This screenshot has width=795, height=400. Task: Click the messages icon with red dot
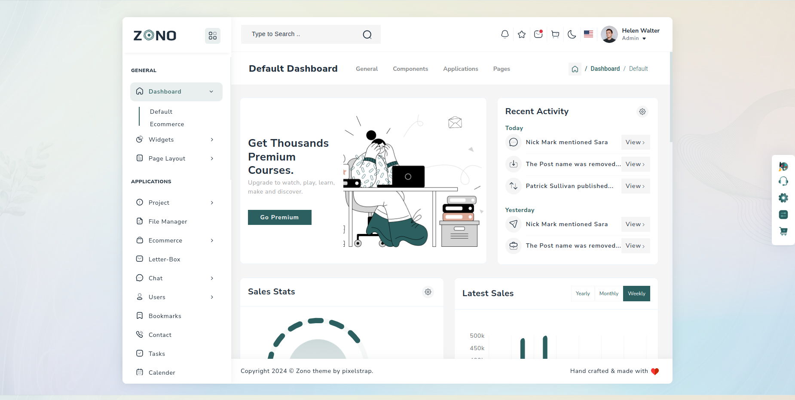pyautogui.click(x=538, y=34)
